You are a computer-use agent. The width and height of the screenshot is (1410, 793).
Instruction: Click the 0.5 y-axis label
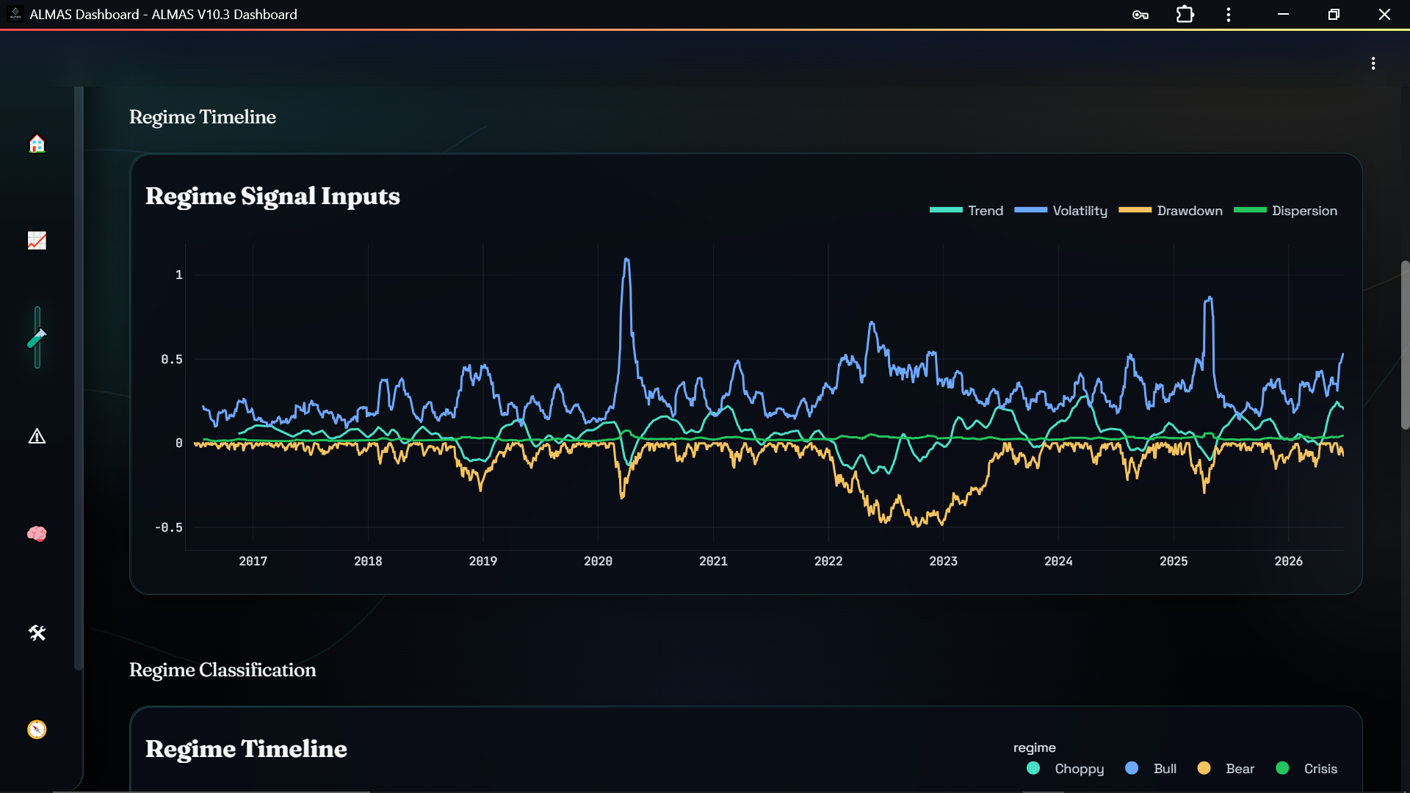(x=172, y=359)
